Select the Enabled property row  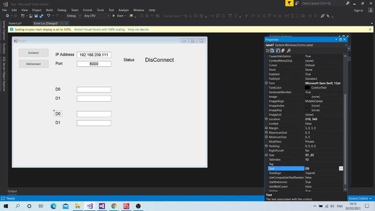click(306, 74)
